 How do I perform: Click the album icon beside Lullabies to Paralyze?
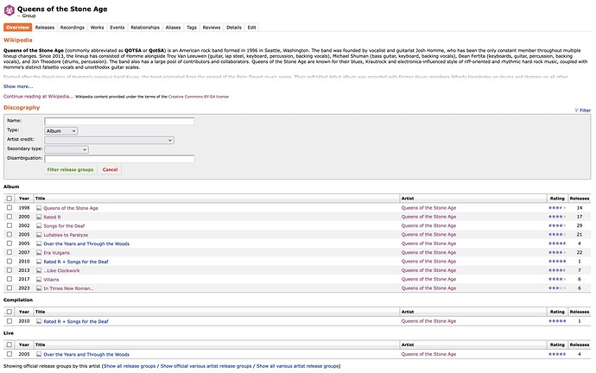39,235
